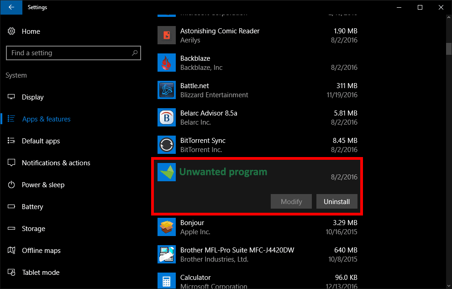Open Power & sleep settings
Viewport: 452px width, 289px height.
[43, 185]
